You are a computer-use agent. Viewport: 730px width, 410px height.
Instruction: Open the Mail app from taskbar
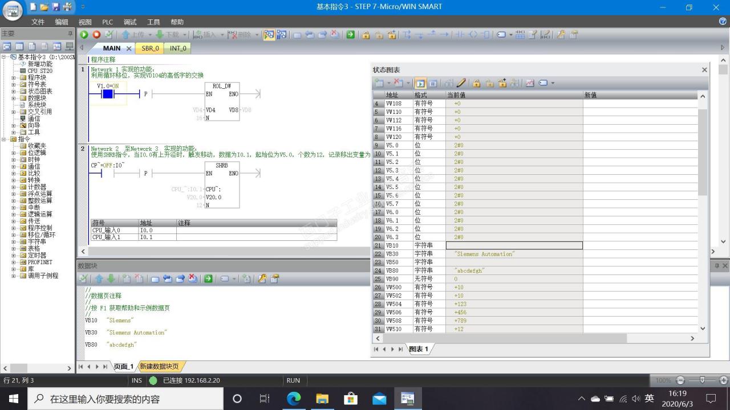(379, 399)
